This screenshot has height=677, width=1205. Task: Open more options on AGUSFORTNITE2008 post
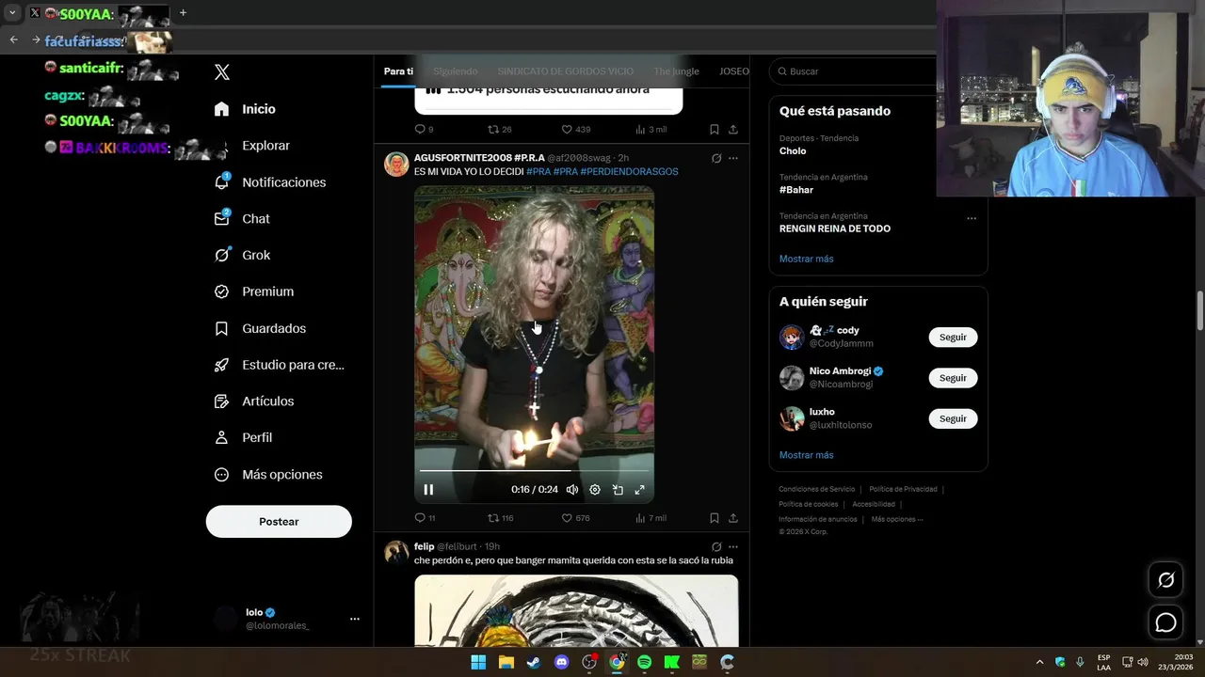[733, 158]
